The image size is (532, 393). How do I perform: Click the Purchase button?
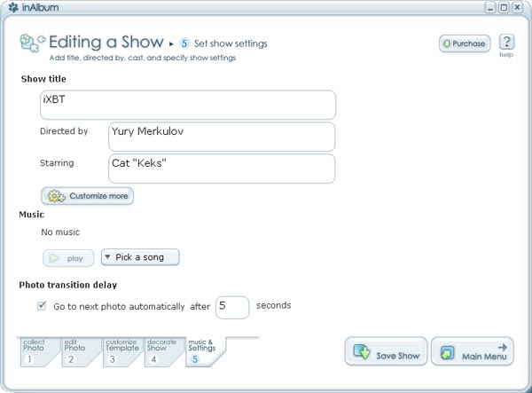pyautogui.click(x=465, y=43)
